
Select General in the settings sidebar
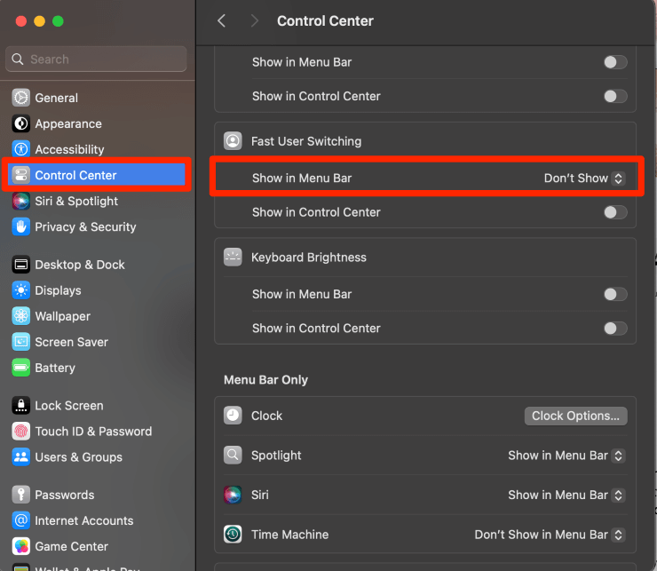57,98
